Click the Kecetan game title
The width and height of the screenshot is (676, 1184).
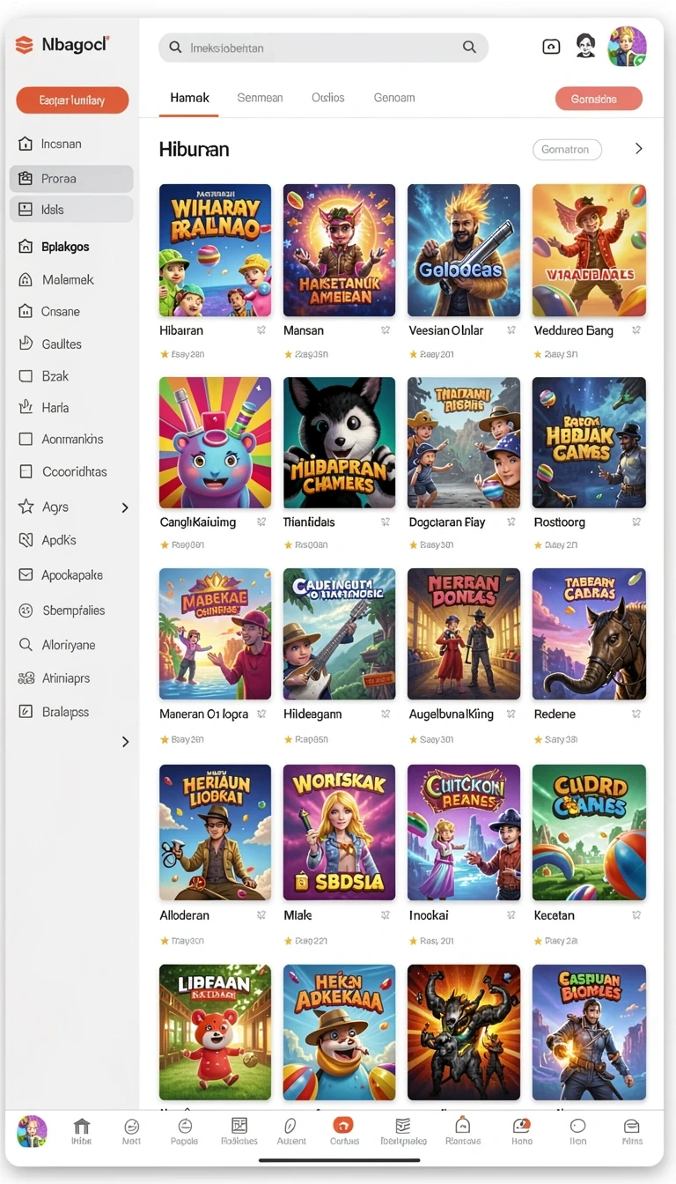[x=555, y=915]
